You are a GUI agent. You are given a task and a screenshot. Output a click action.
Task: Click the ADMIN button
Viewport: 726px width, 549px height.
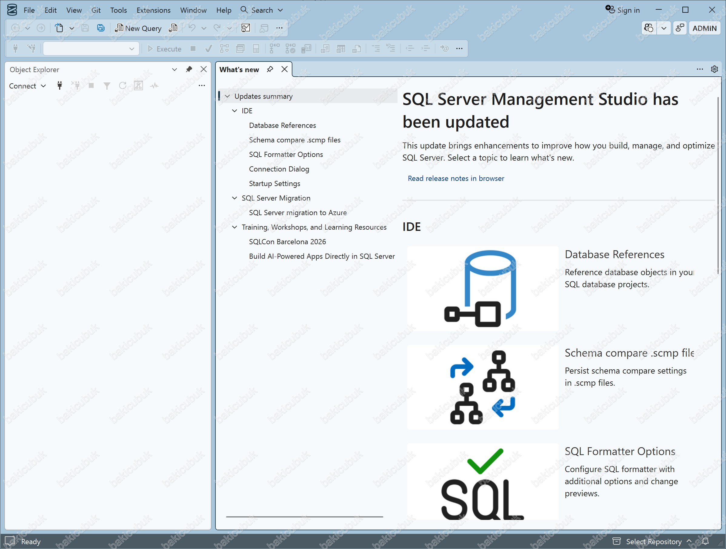coord(704,28)
